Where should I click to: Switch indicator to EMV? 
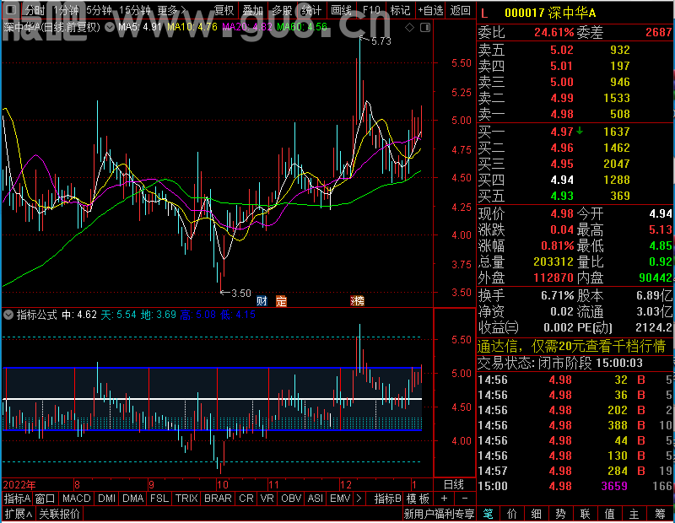pyautogui.click(x=340, y=499)
